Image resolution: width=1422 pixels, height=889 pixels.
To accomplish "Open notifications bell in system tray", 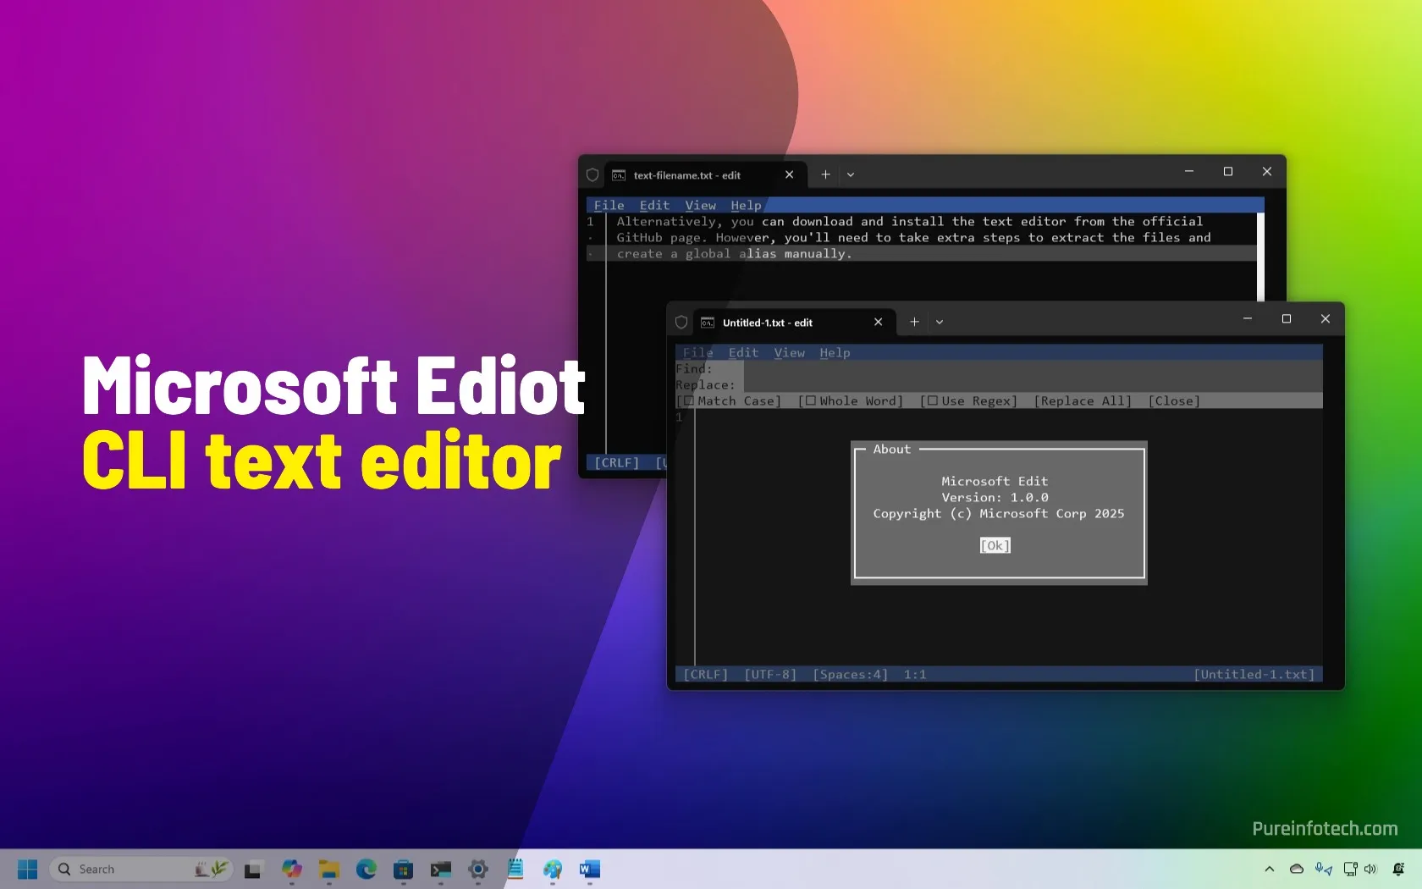I will 1398,870.
